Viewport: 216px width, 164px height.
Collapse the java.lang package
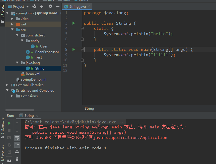[x=17, y=63]
